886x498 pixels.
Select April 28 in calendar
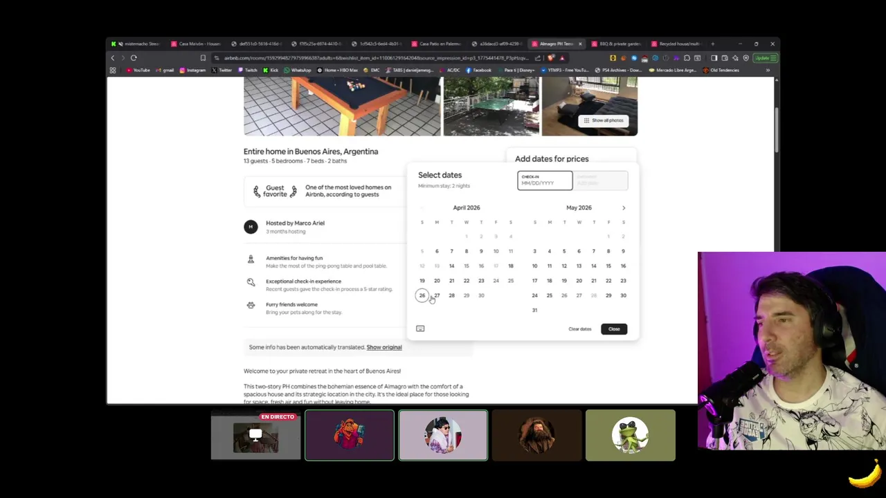451,295
